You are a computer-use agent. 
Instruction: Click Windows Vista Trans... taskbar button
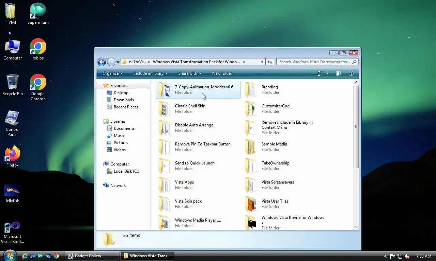click(147, 256)
